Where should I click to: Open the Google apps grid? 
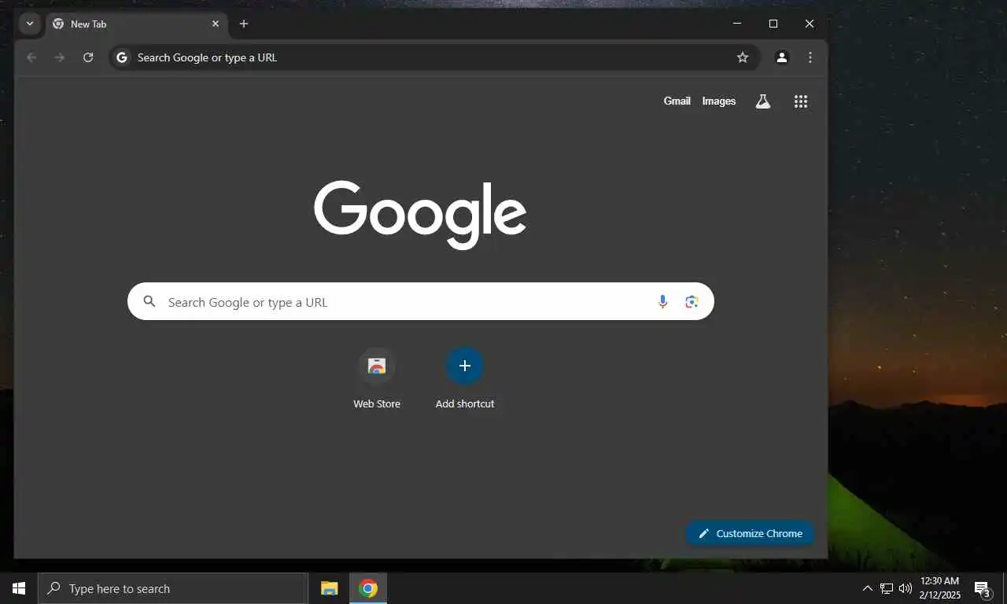point(801,101)
